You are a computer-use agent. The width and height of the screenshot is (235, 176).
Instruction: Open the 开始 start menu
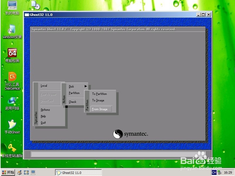pyautogui.click(x=8, y=172)
